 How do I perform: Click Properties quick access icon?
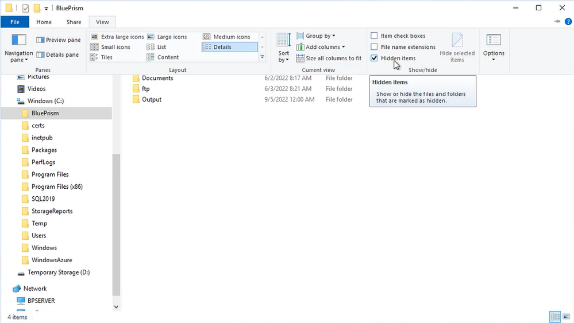(x=26, y=8)
